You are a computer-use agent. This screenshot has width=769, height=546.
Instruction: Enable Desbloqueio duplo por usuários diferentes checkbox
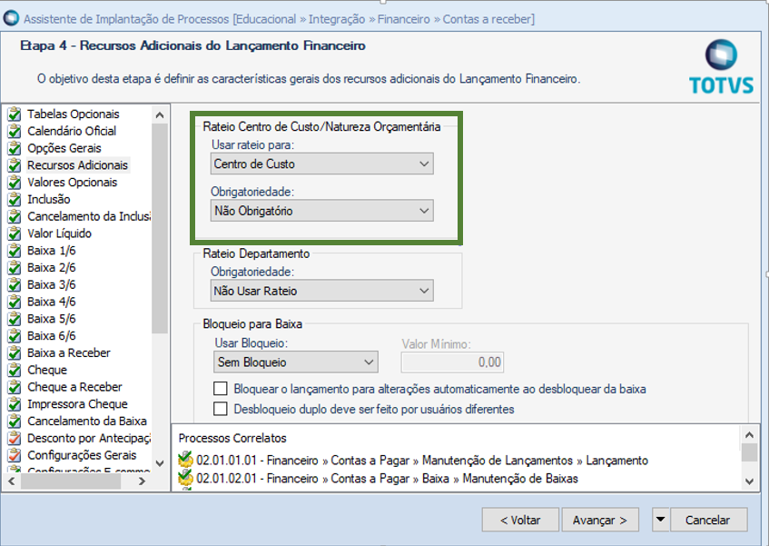[x=221, y=409]
